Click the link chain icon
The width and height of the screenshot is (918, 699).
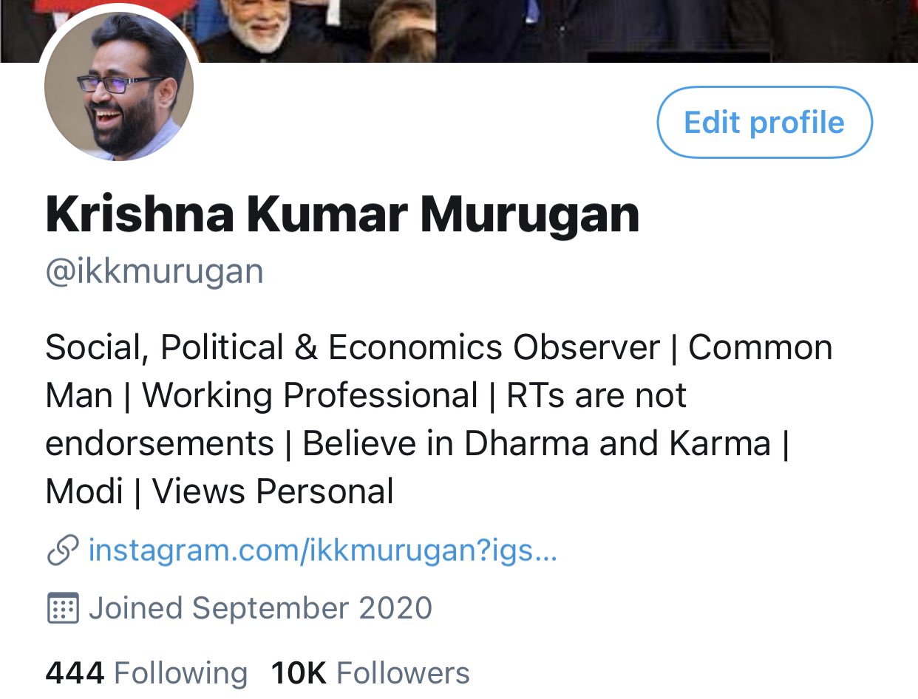point(63,551)
